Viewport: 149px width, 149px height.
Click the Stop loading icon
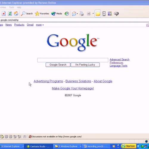(4, 14)
